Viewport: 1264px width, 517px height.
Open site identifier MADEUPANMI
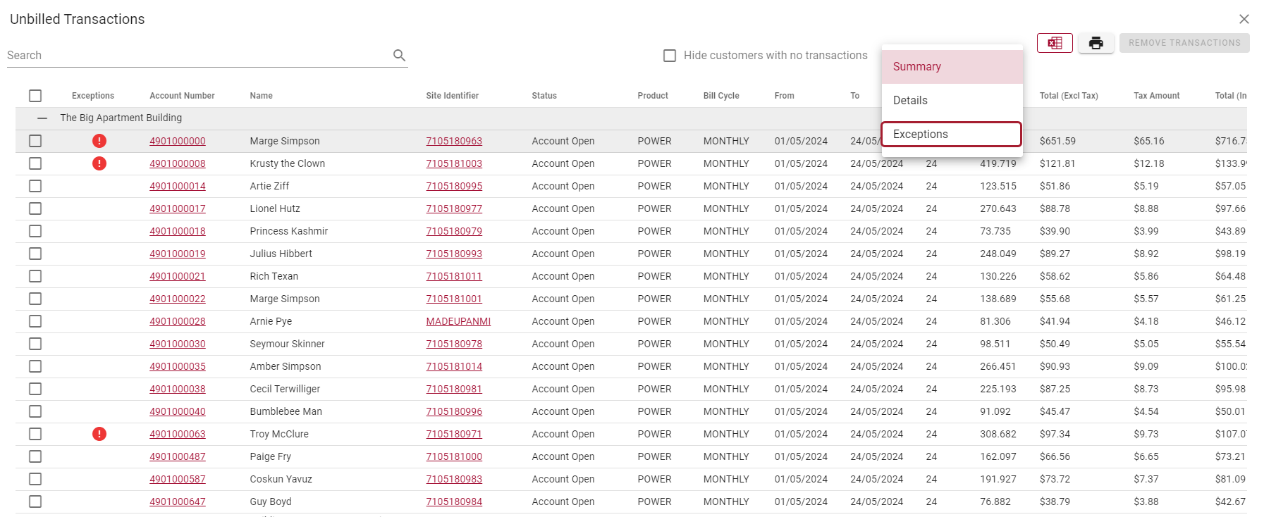pos(458,321)
